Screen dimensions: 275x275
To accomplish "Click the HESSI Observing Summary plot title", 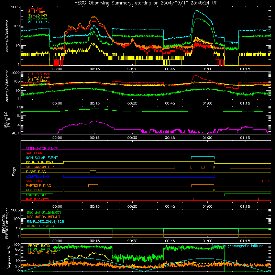I will [x=146, y=3].
